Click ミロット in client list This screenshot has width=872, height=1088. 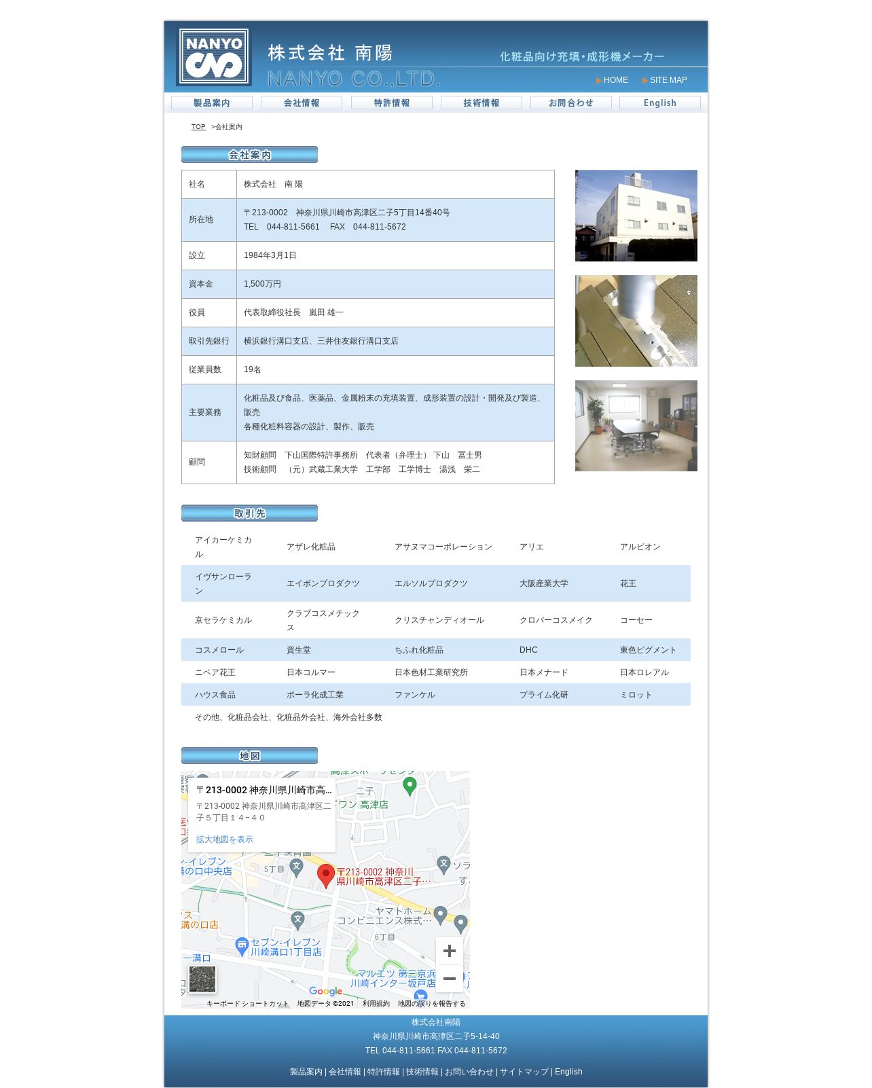636,695
